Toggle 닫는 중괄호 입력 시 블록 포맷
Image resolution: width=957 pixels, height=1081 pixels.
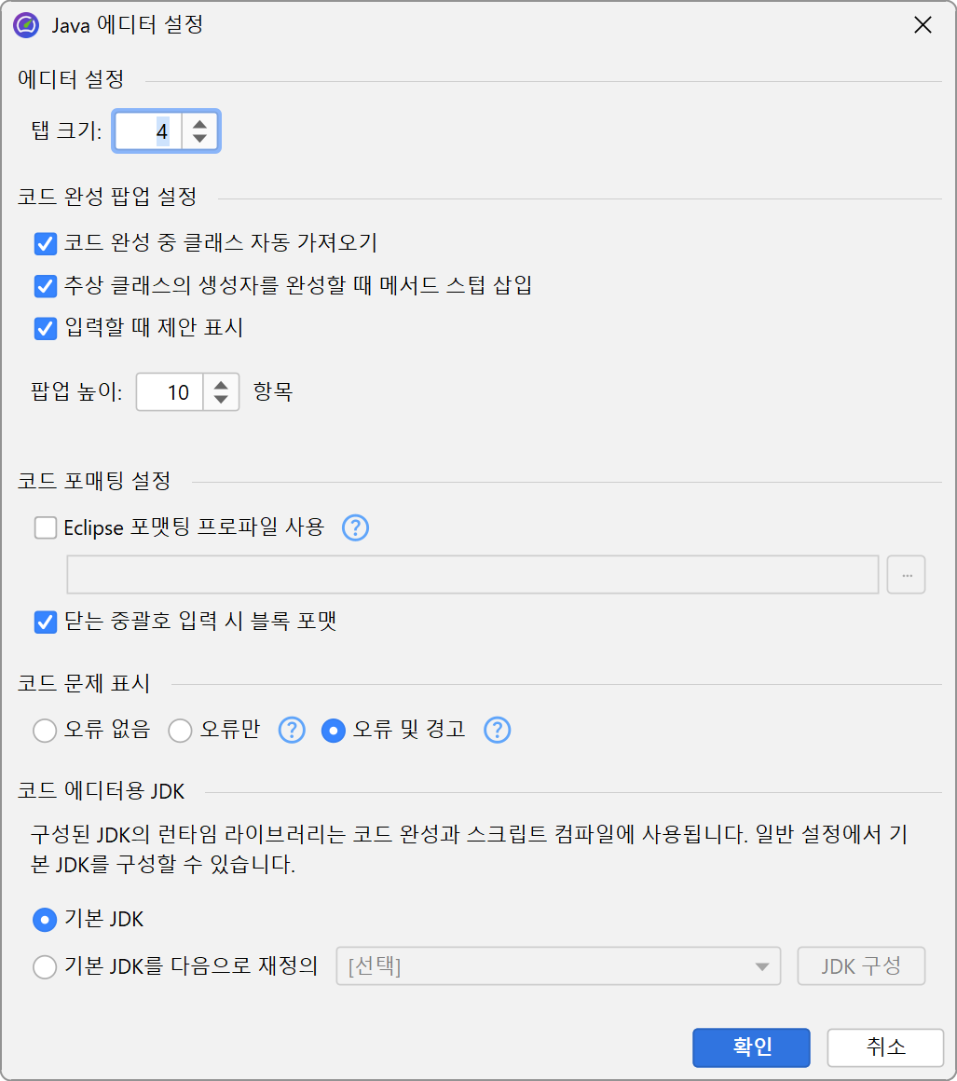[x=46, y=622]
